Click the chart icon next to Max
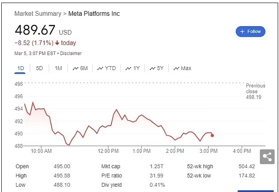Image resolution: width=279 pixels, height=192 pixels. point(176,68)
